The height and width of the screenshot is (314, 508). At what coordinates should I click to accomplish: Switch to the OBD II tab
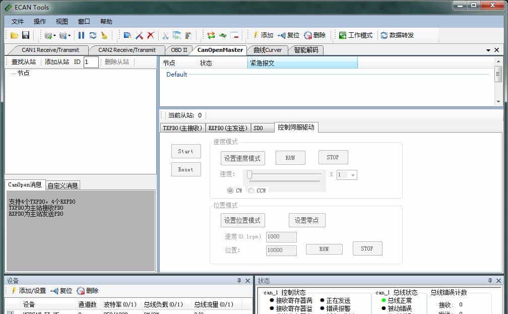tap(179, 50)
